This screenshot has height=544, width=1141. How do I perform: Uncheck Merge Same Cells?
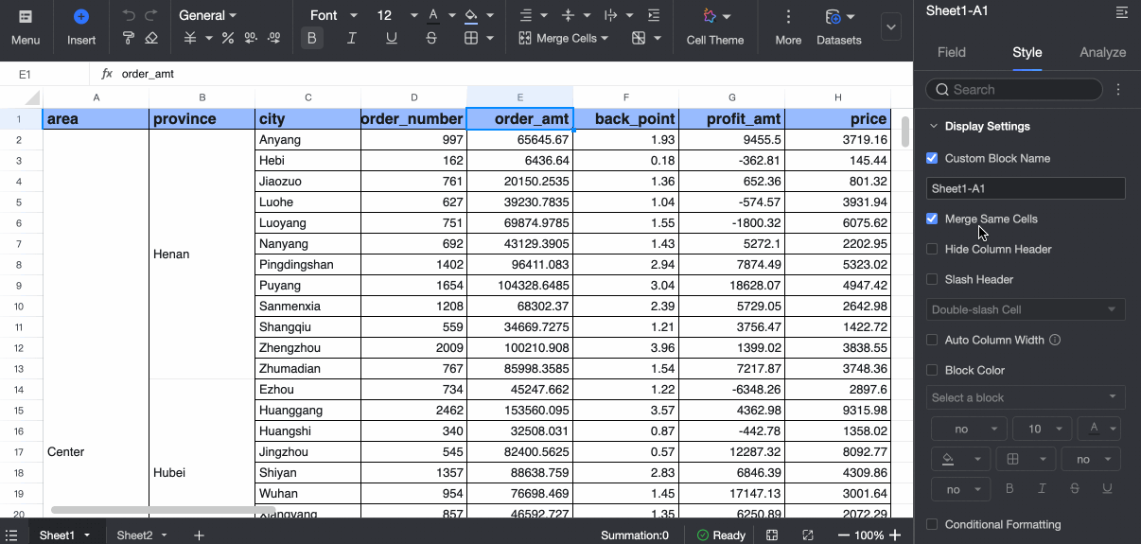tap(932, 219)
